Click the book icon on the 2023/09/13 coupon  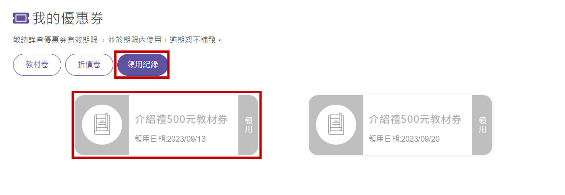click(x=102, y=124)
